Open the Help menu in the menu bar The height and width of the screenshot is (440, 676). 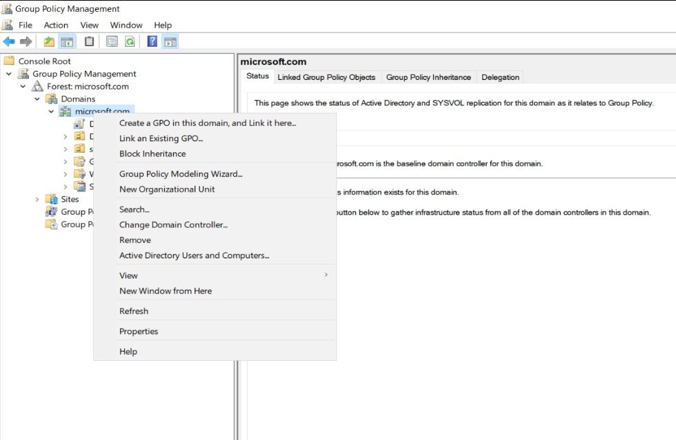tap(163, 25)
